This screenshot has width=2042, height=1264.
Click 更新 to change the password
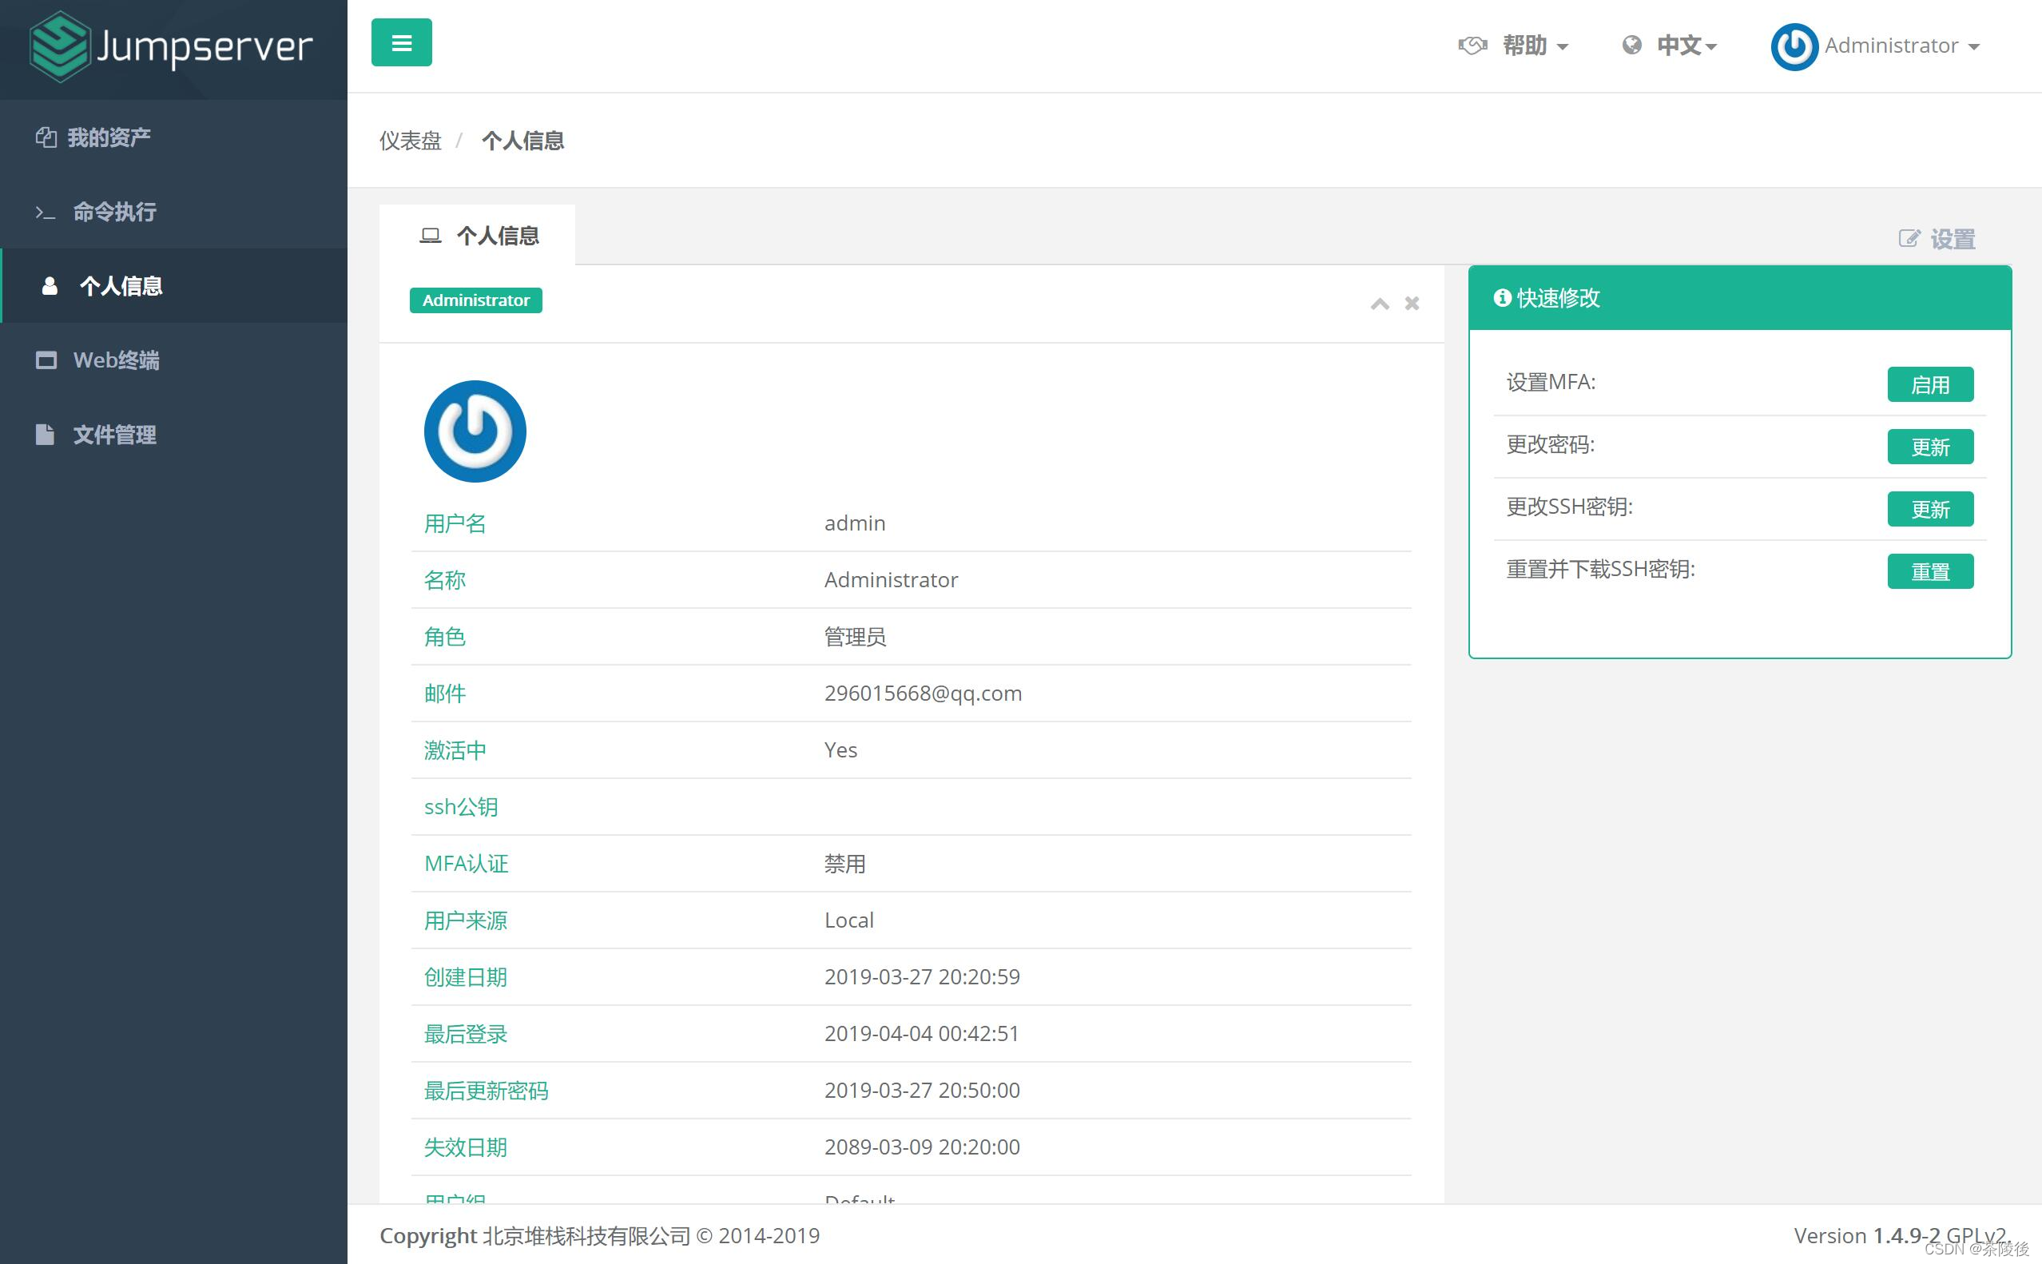point(1930,447)
